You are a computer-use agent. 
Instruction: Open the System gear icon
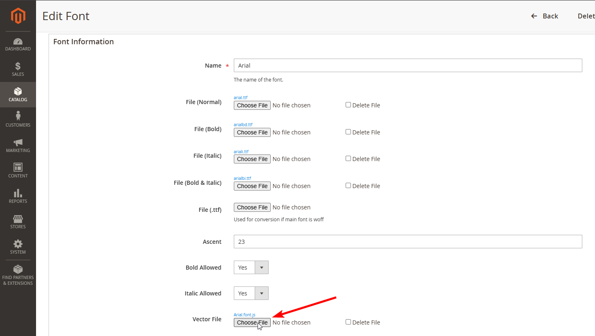pos(18,244)
